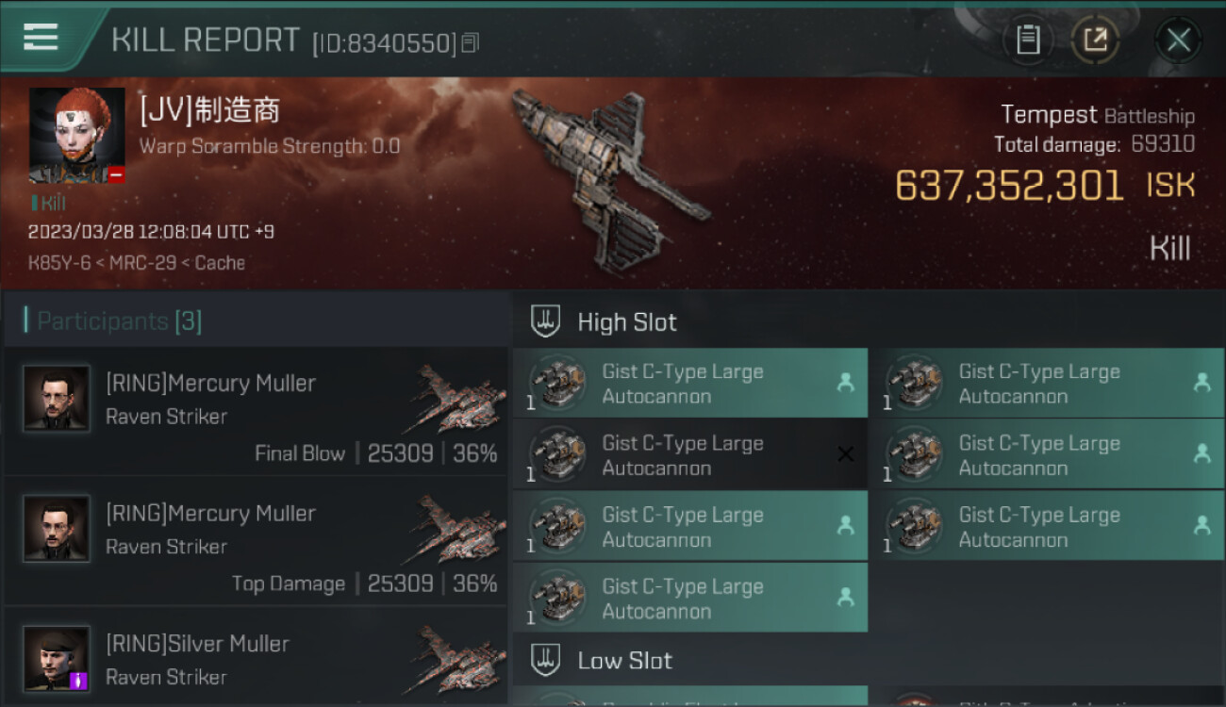
Task: Select the Silver Muller participant portrait
Action: click(57, 658)
